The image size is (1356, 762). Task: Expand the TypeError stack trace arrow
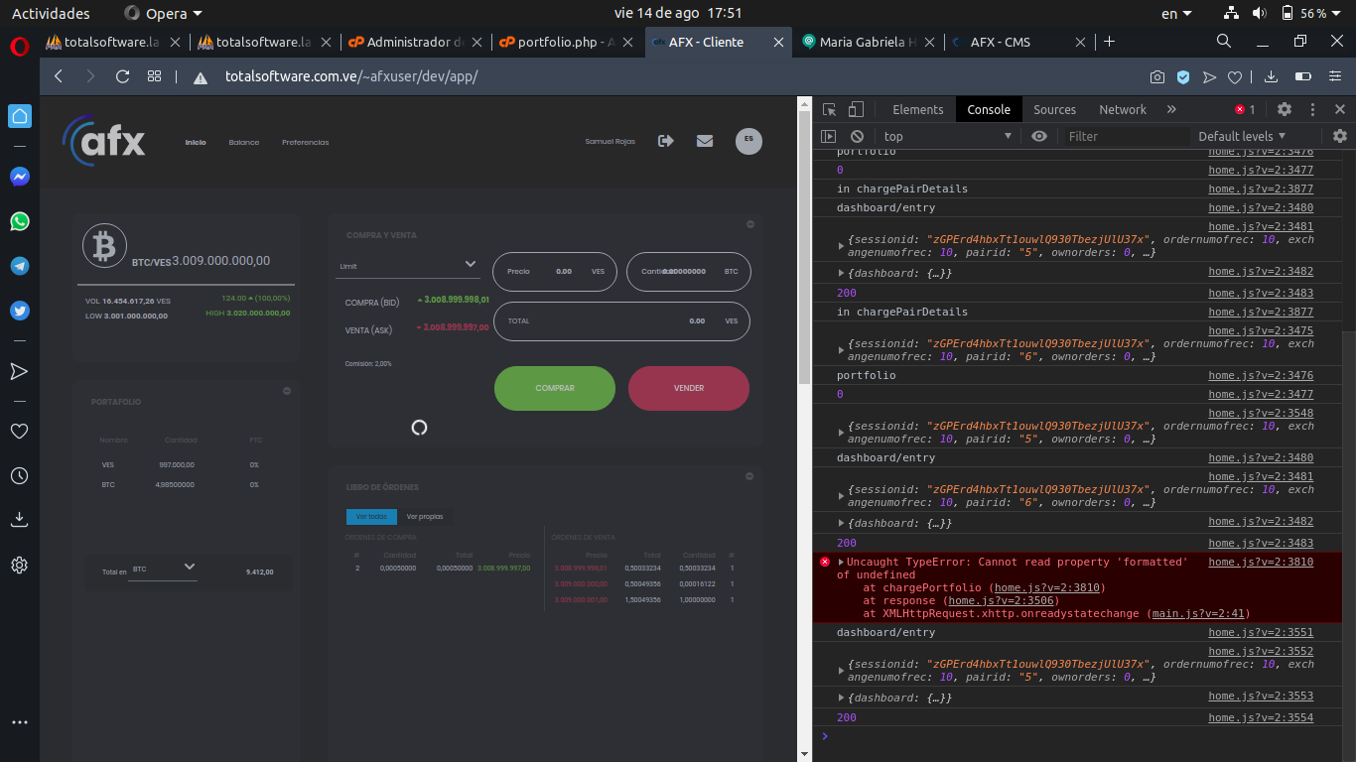[841, 563]
